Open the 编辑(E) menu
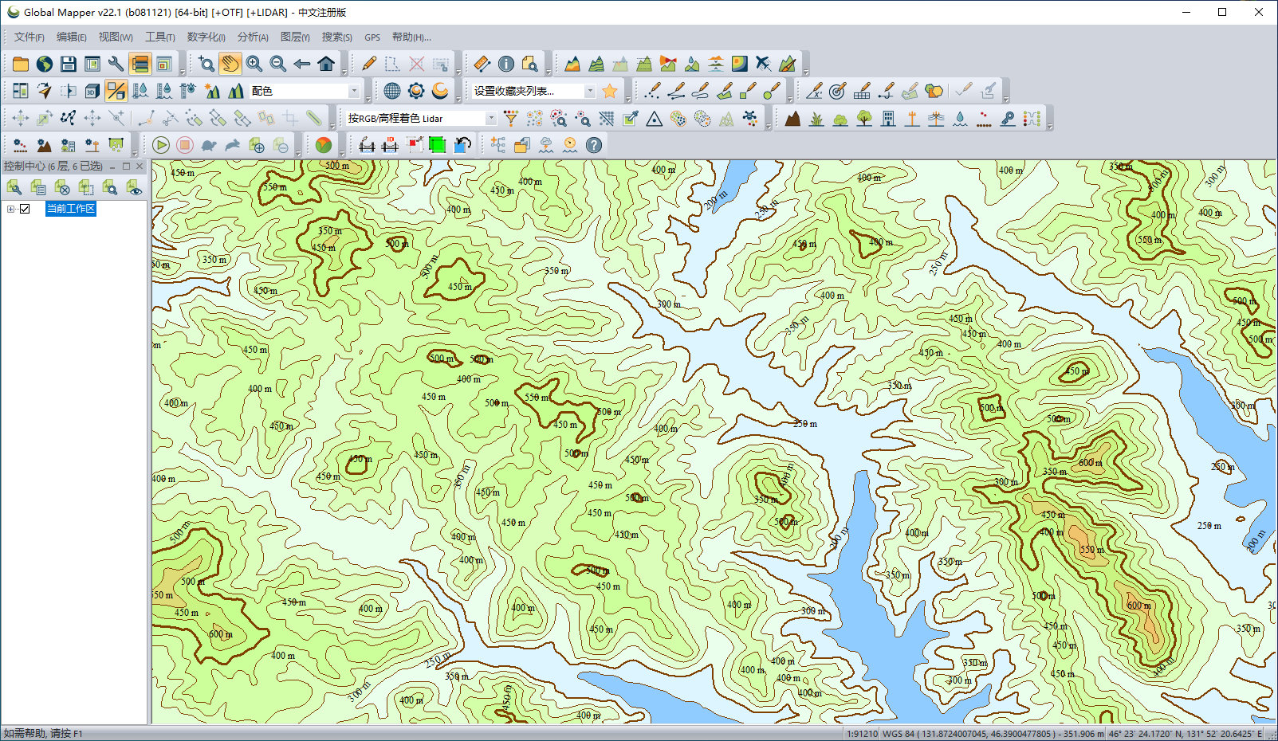Image resolution: width=1278 pixels, height=741 pixels. pyautogui.click(x=72, y=37)
